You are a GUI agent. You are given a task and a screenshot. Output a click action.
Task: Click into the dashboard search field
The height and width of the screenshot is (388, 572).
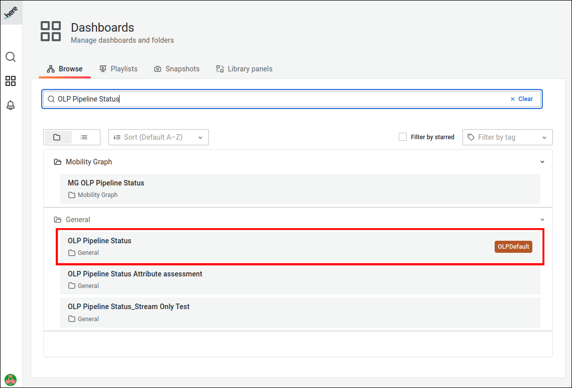point(292,99)
